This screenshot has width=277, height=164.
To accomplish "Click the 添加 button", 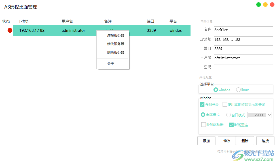I will pyautogui.click(x=206, y=140).
